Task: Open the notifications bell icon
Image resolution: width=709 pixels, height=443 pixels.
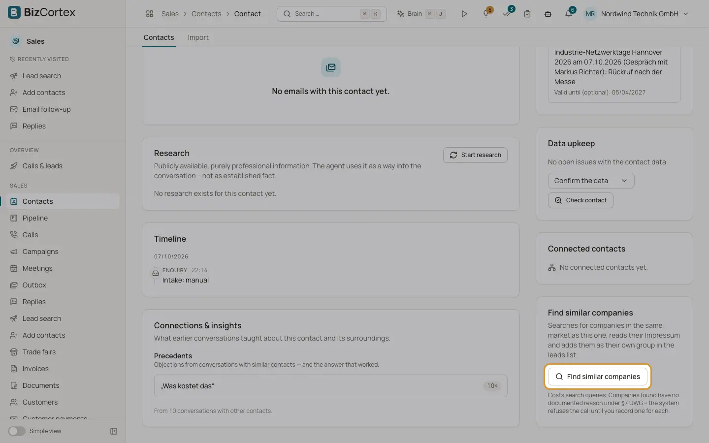Action: [x=569, y=14]
